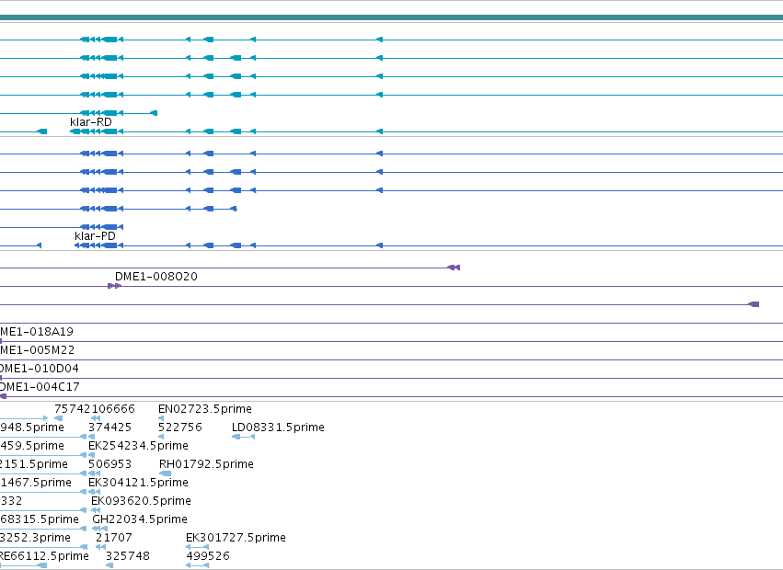This screenshot has width=783, height=570.
Task: Click the purple double-arrow ending the first purple track line
Action: (454, 268)
